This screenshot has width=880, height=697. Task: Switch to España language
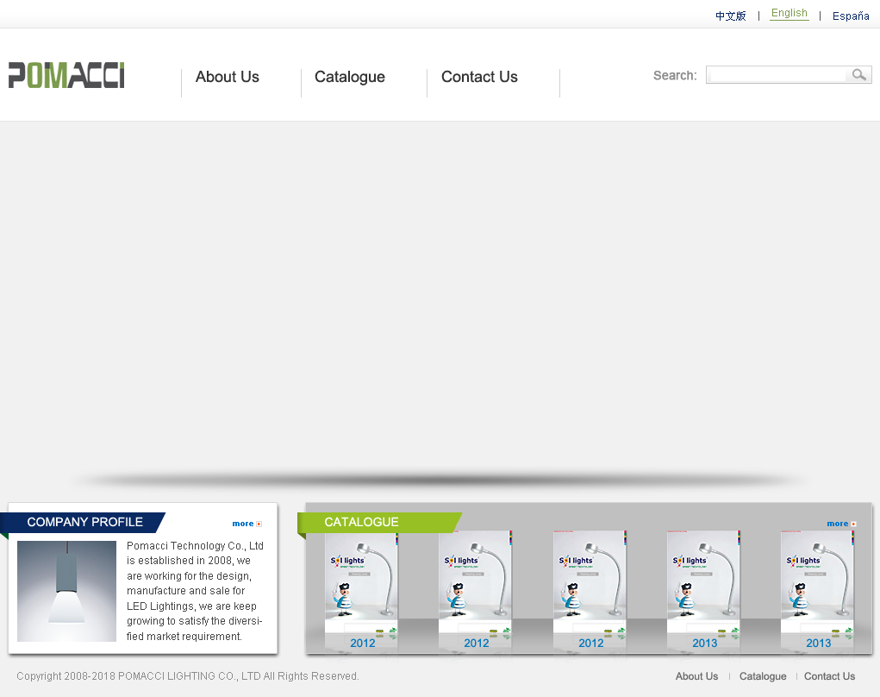click(850, 16)
